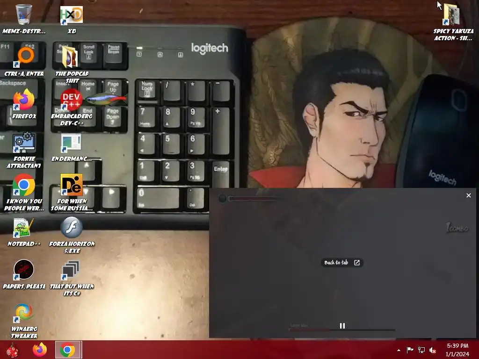Open Embarcadero Dev-C++ shortcut
The height and width of the screenshot is (359, 479).
click(x=71, y=100)
